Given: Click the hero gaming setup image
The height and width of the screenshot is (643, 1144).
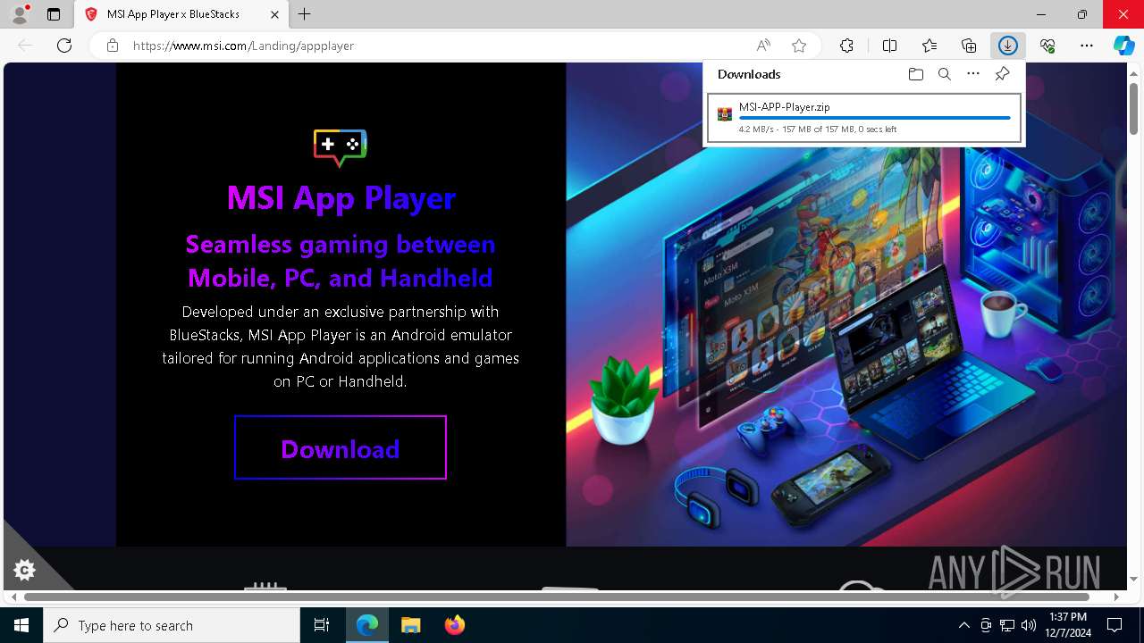Looking at the screenshot, I should pyautogui.click(x=845, y=304).
